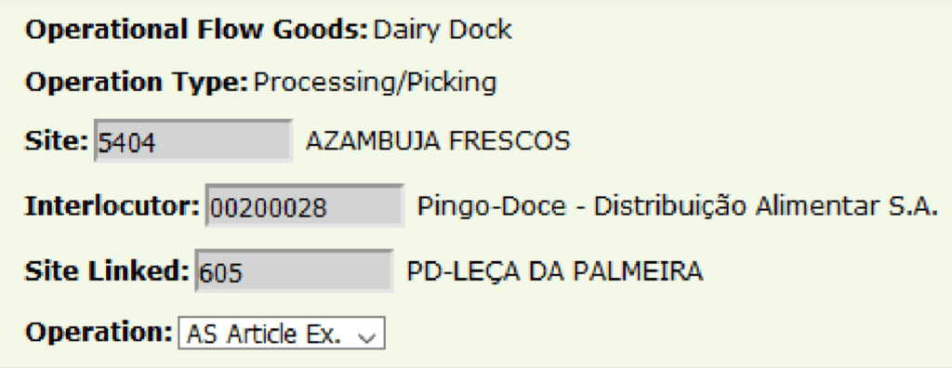Click the word FRESCOS beside Site field
This screenshot has width=952, height=368.
(509, 141)
